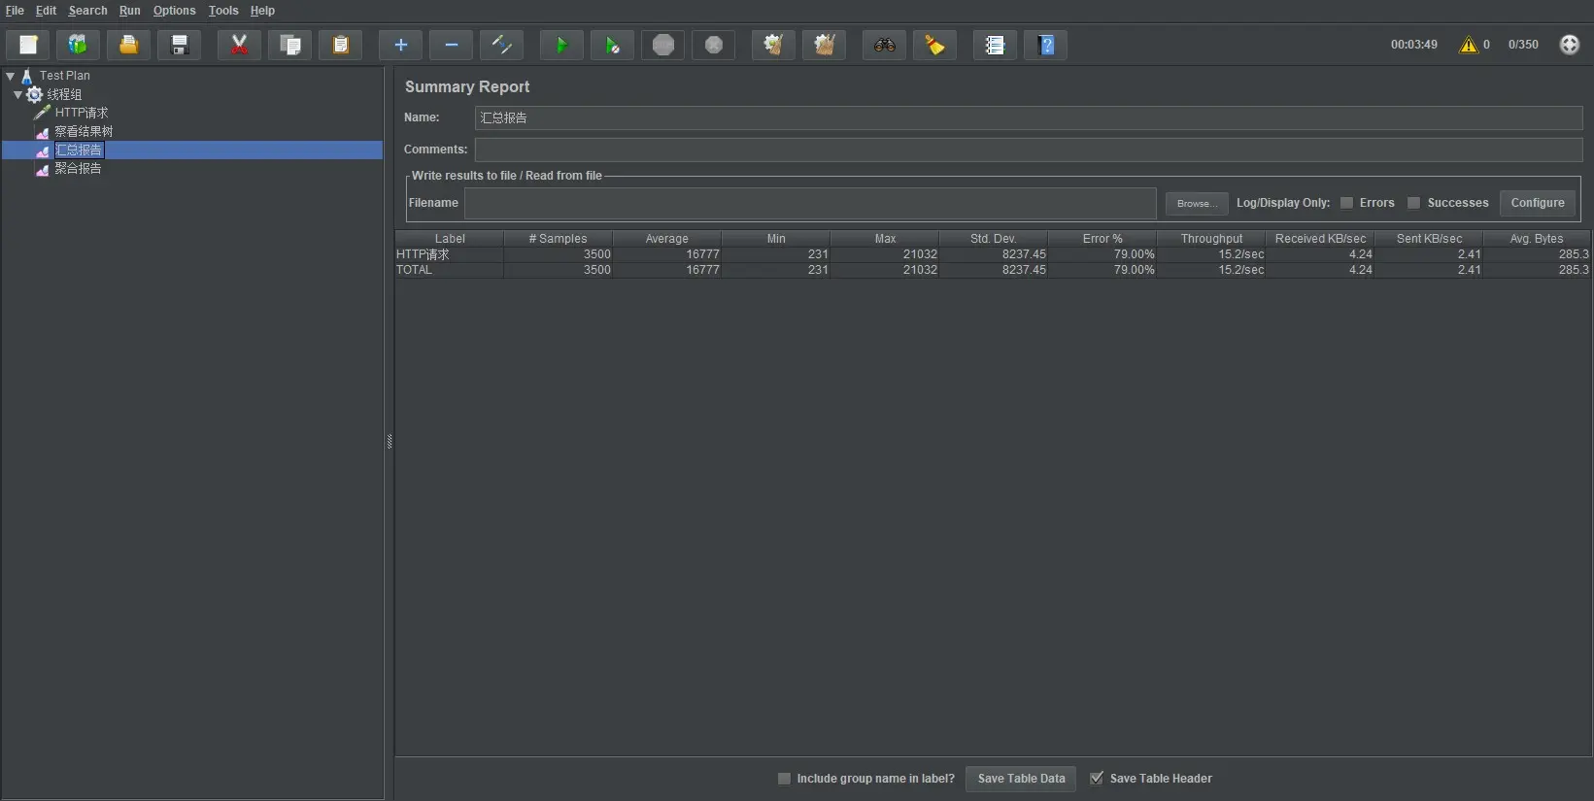Click the Received KB/sec column header
Image resolution: width=1594 pixels, height=801 pixels.
point(1320,239)
